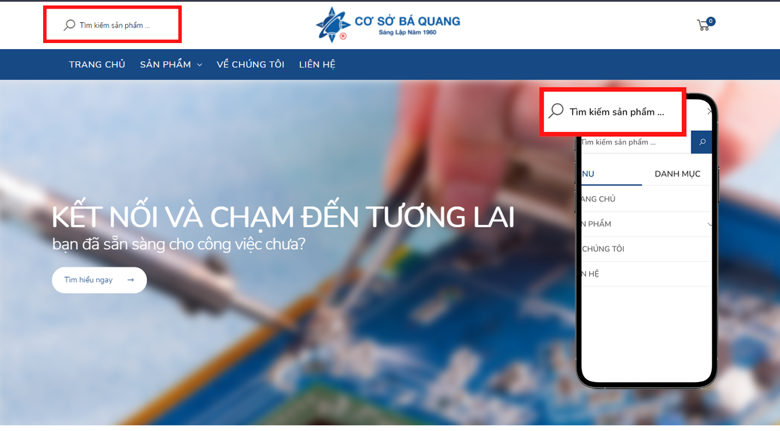
Task: Click the blue search button on phone
Action: tap(701, 142)
